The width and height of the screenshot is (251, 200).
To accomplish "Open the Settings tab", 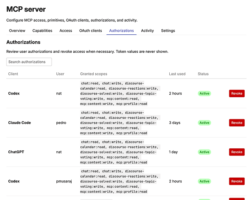I will coord(168,30).
